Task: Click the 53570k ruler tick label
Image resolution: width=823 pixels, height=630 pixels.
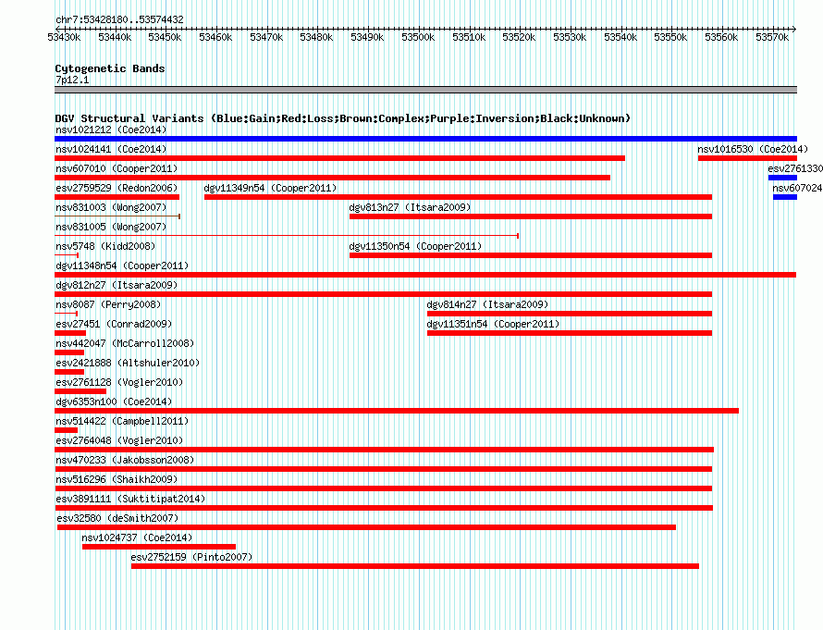Action: [x=772, y=37]
